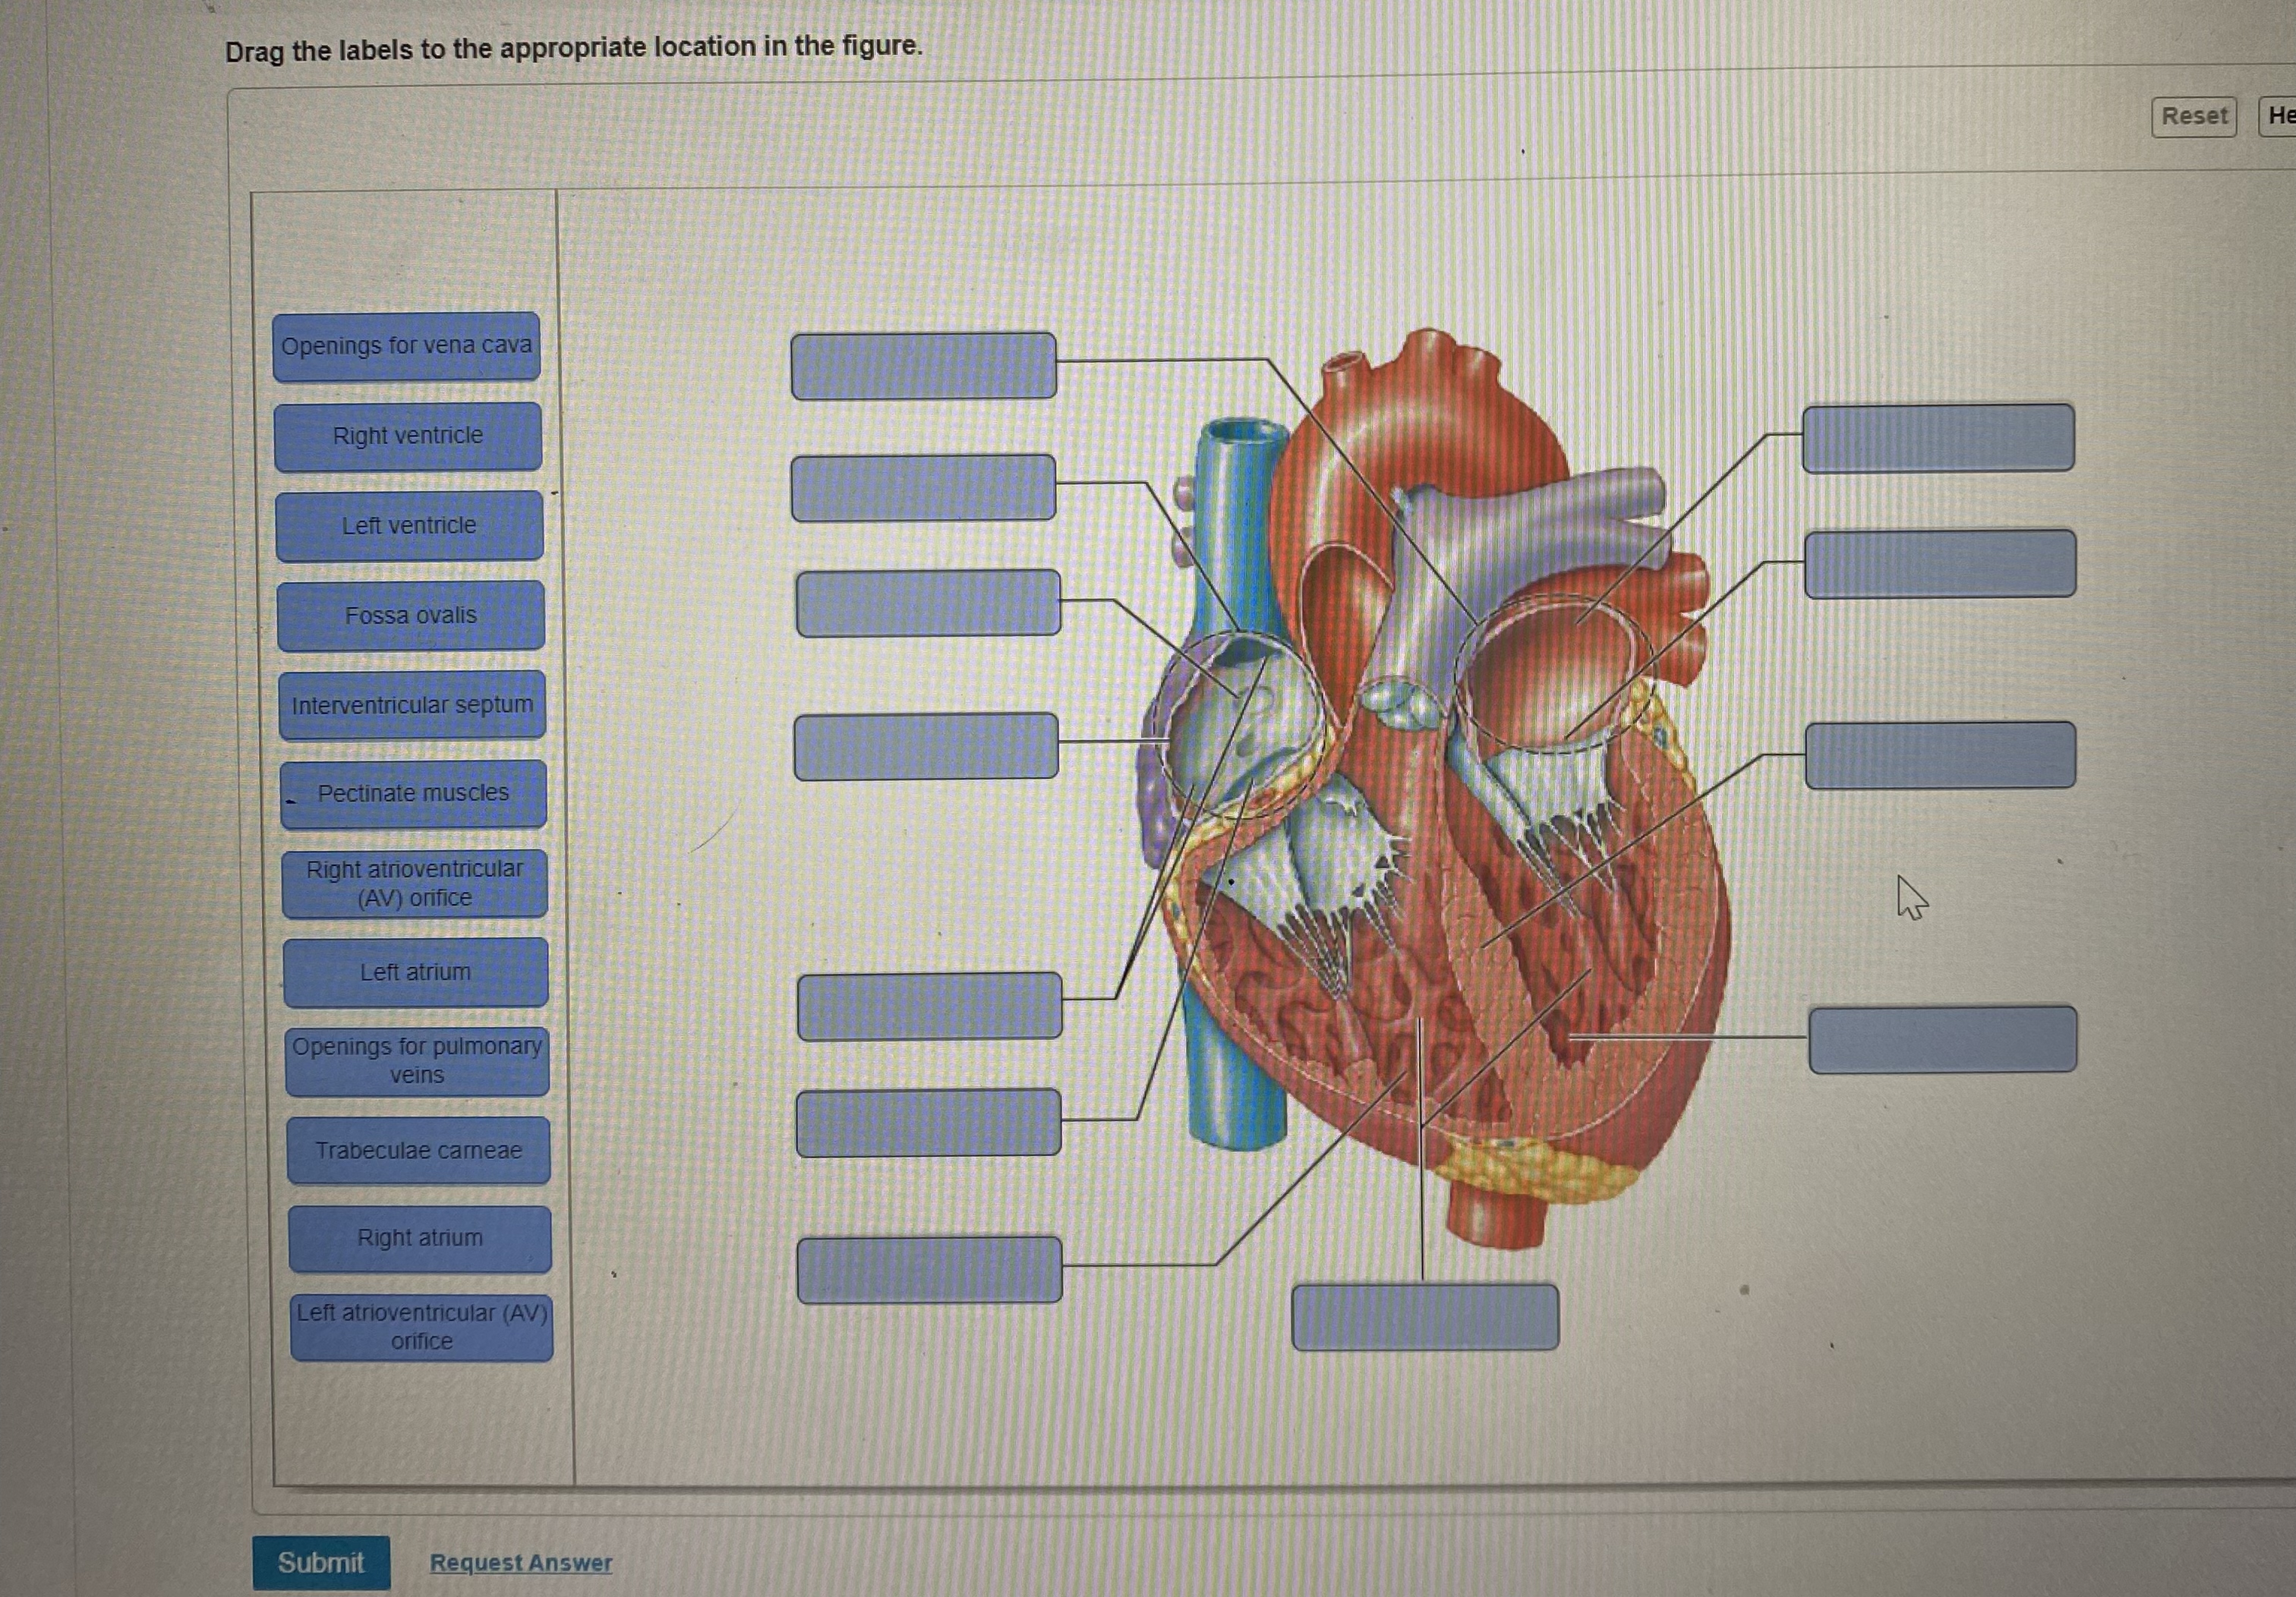Viewport: 2296px width, 1597px height.
Task: Click the top empty box right of heart
Action: tap(1938, 437)
